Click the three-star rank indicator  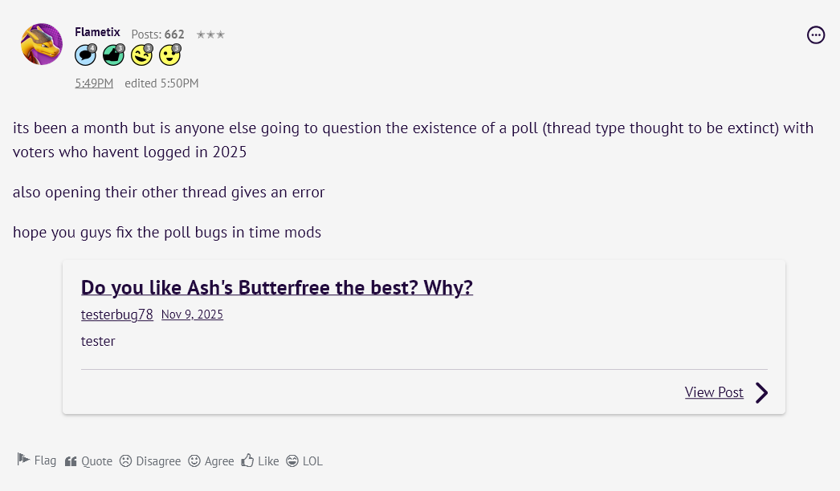click(x=210, y=34)
